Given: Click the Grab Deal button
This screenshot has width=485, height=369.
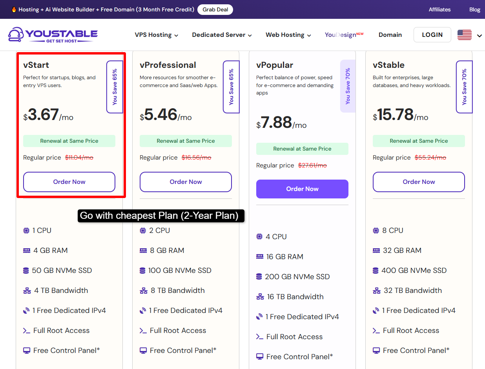Looking at the screenshot, I should (x=215, y=9).
